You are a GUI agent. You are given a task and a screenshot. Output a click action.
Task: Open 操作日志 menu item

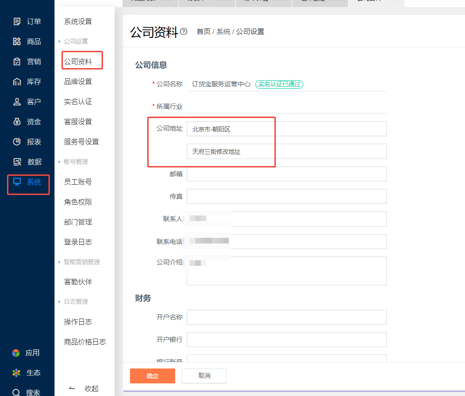(78, 322)
